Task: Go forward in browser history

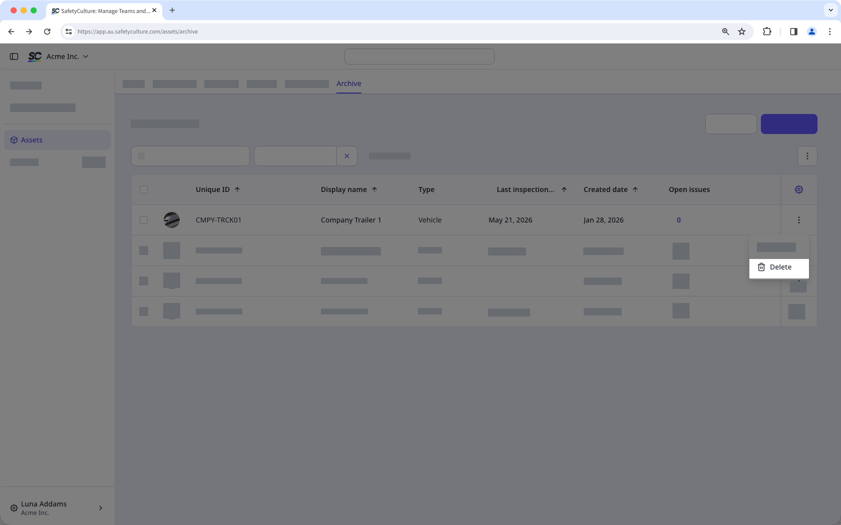Action: 29,31
